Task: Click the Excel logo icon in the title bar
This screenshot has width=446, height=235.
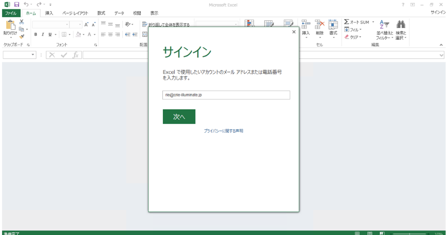Action: (x=7, y=4)
